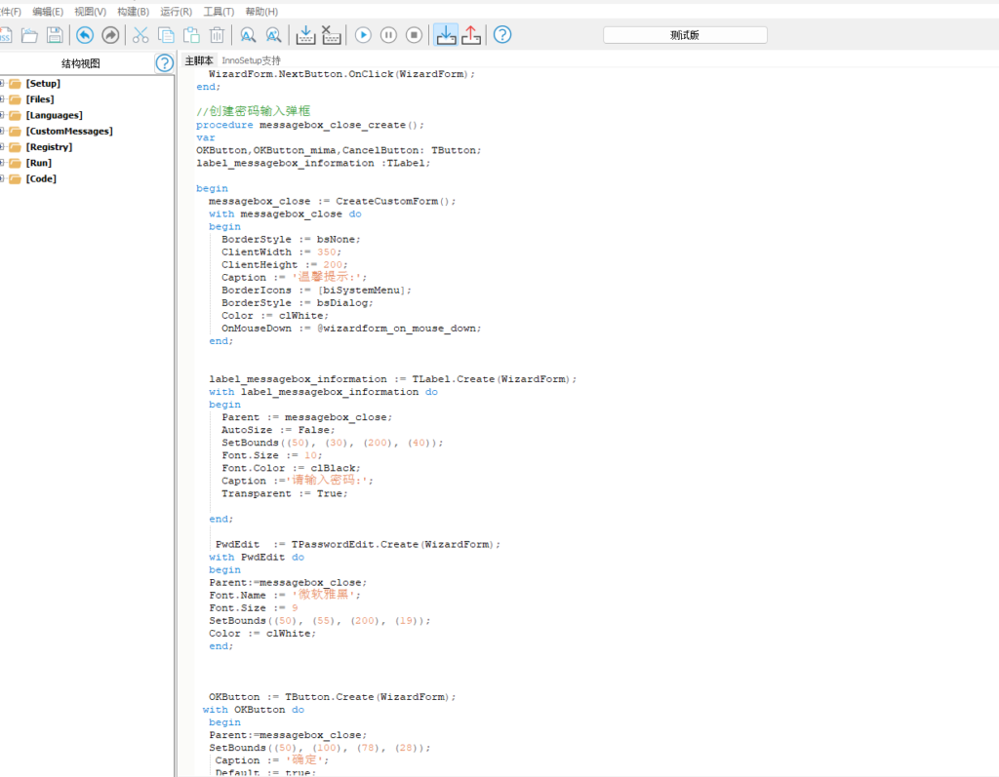The image size is (999, 777).
Task: Click the Save file toolbar icon
Action: [x=55, y=35]
